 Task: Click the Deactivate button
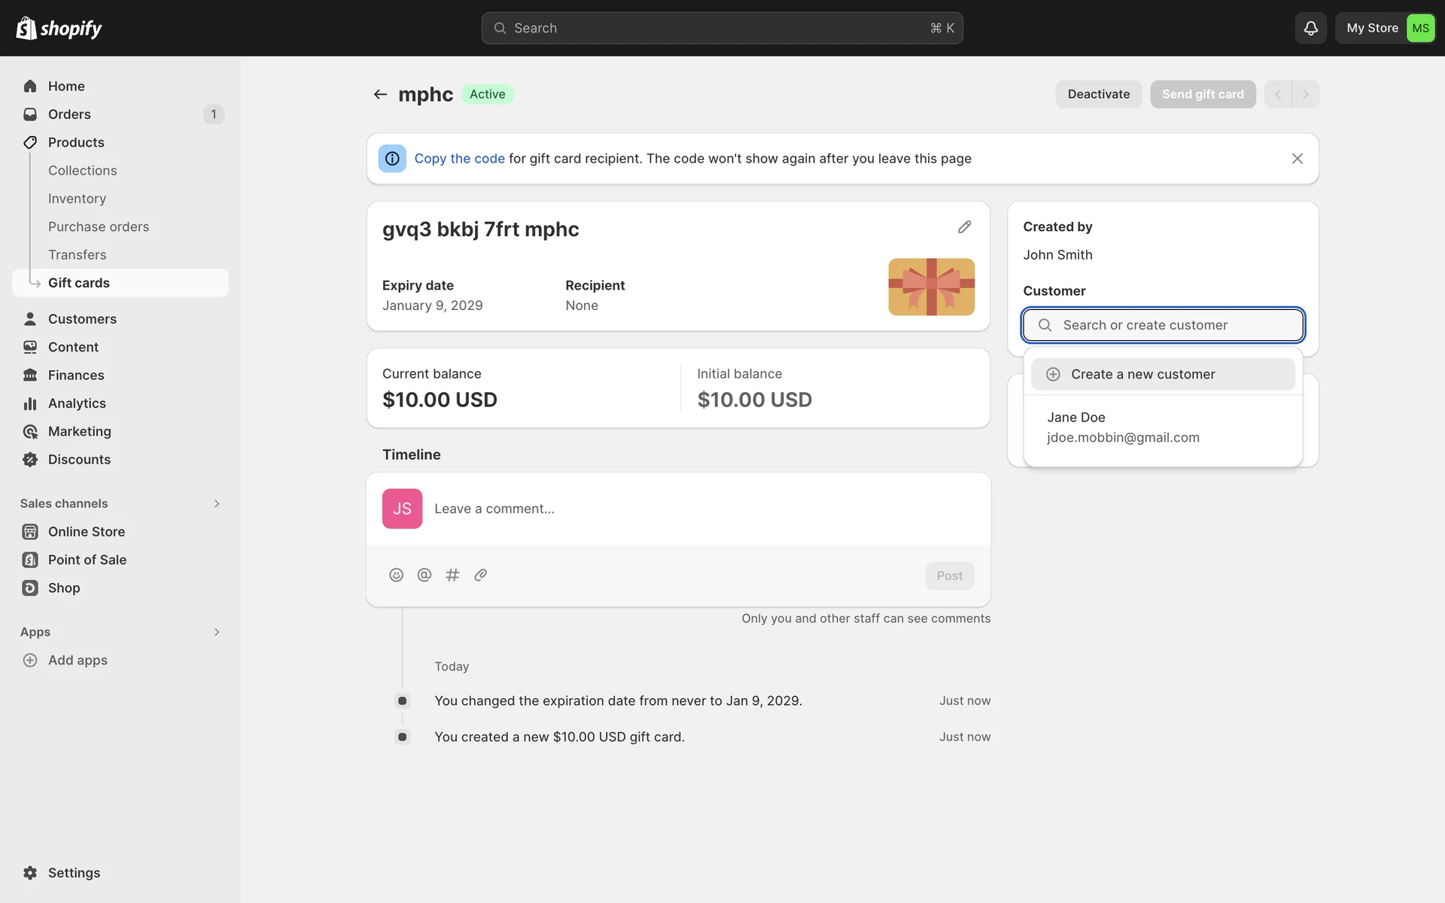point(1098,94)
